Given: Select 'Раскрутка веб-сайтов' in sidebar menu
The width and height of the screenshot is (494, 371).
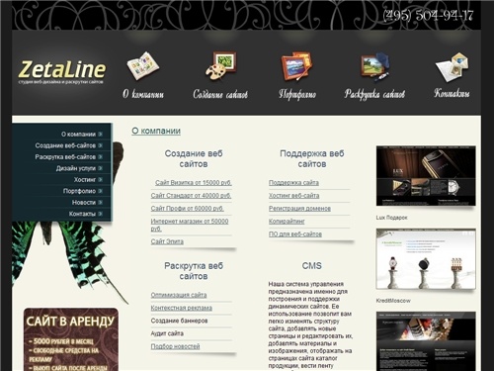Looking at the screenshot, I should point(65,157).
